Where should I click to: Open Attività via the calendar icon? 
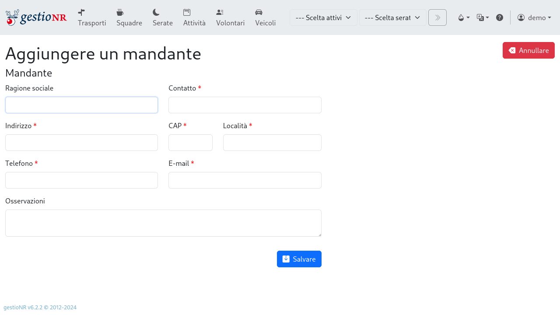(187, 12)
